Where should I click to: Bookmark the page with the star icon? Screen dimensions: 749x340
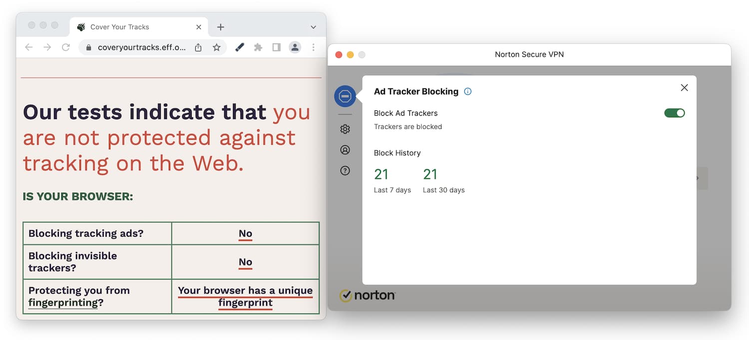point(217,47)
